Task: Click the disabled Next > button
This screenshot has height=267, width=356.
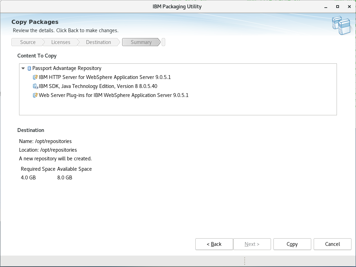Action: click(252, 244)
